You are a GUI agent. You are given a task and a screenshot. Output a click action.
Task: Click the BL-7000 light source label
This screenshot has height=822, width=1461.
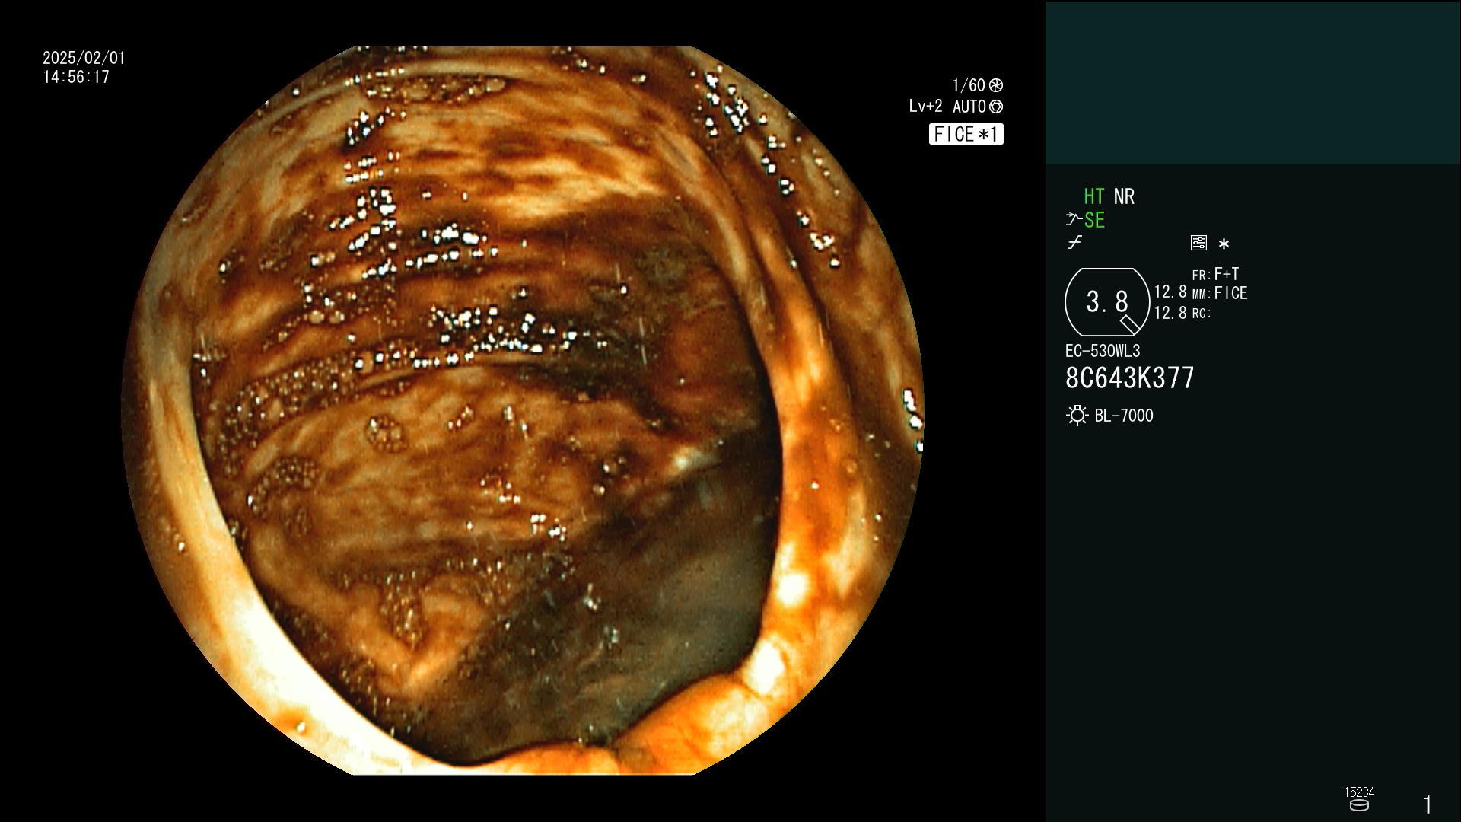[x=1124, y=416]
